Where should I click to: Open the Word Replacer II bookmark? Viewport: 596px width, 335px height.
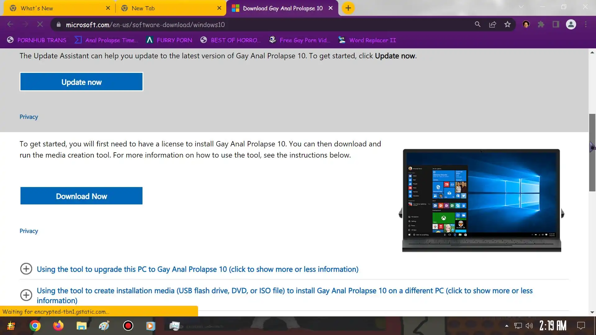pyautogui.click(x=368, y=40)
